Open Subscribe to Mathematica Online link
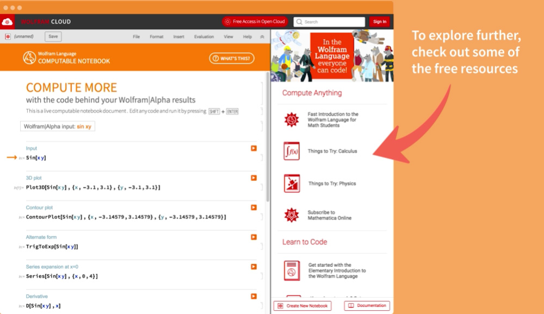This screenshot has width=544, height=314. pos(329,215)
